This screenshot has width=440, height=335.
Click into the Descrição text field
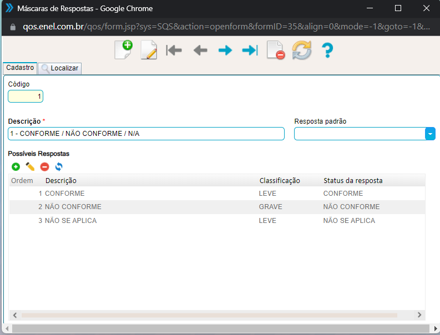pos(146,134)
